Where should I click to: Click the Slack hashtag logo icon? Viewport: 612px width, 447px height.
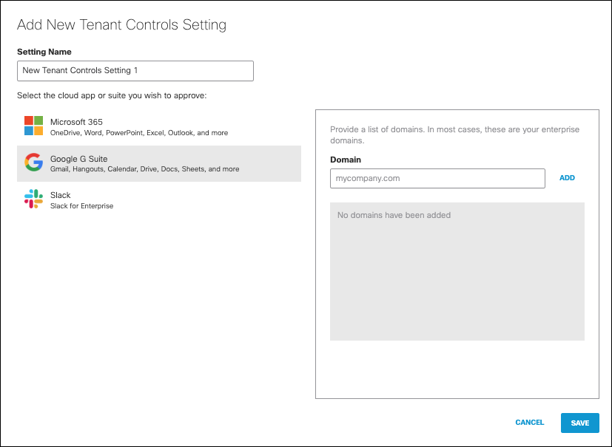[33, 199]
